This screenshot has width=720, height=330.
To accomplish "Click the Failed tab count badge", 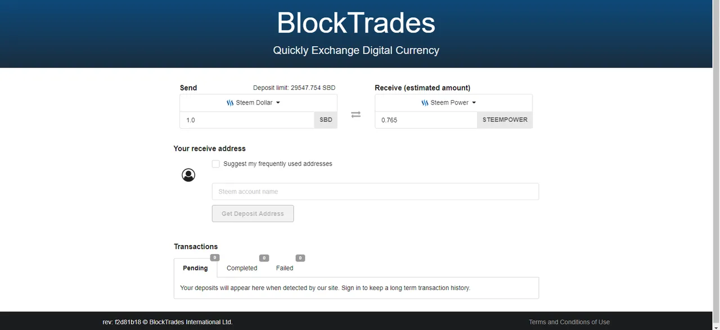I will (x=300, y=258).
